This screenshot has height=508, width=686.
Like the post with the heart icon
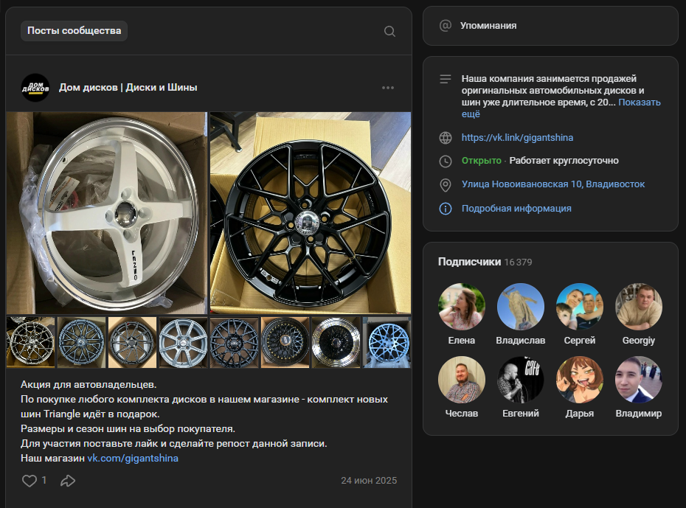(30, 481)
